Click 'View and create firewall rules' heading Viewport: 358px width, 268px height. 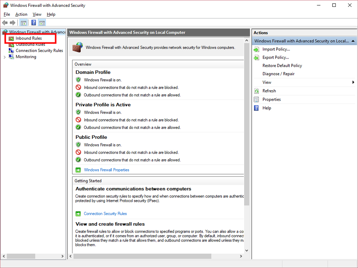tap(110, 224)
